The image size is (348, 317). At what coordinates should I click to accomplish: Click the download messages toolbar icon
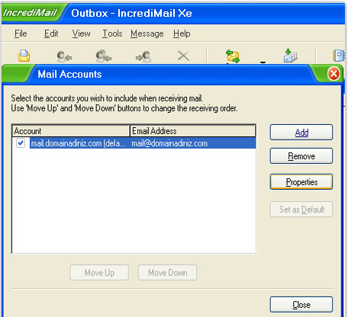click(290, 56)
